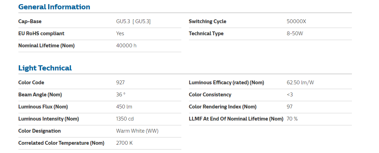
Task: Select the Warm White (WW) value
Action: (137, 131)
